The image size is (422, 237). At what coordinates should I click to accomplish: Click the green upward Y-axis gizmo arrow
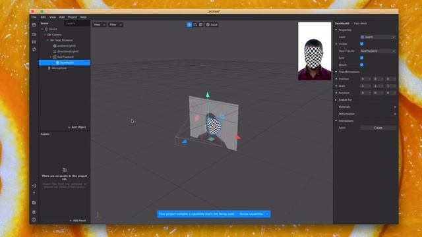(208, 95)
